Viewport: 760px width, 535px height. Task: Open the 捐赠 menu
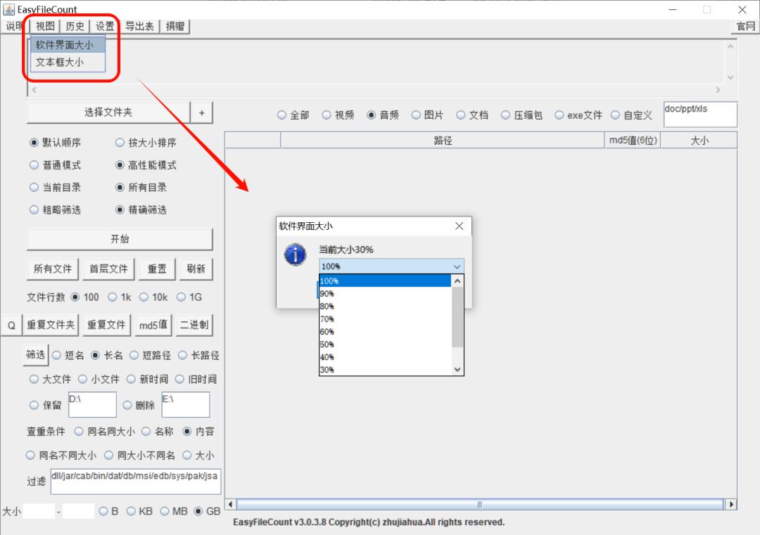pyautogui.click(x=175, y=26)
